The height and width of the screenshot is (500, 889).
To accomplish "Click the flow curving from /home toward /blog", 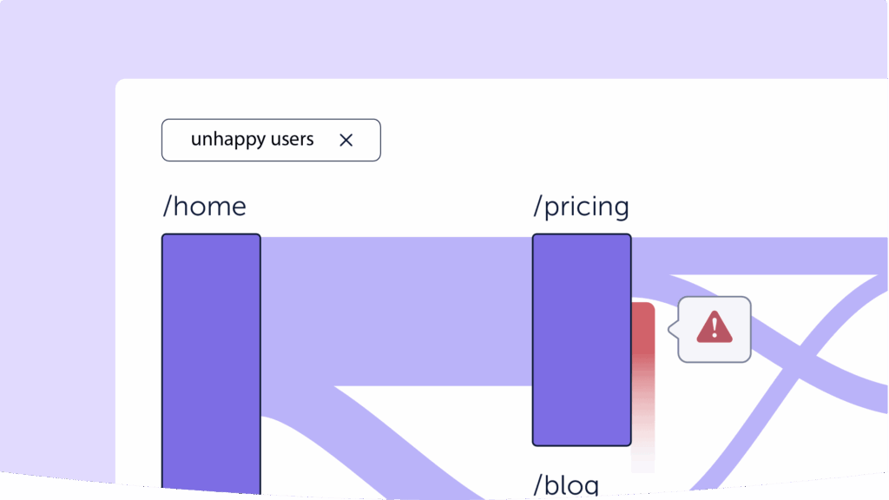I will pos(363,442).
